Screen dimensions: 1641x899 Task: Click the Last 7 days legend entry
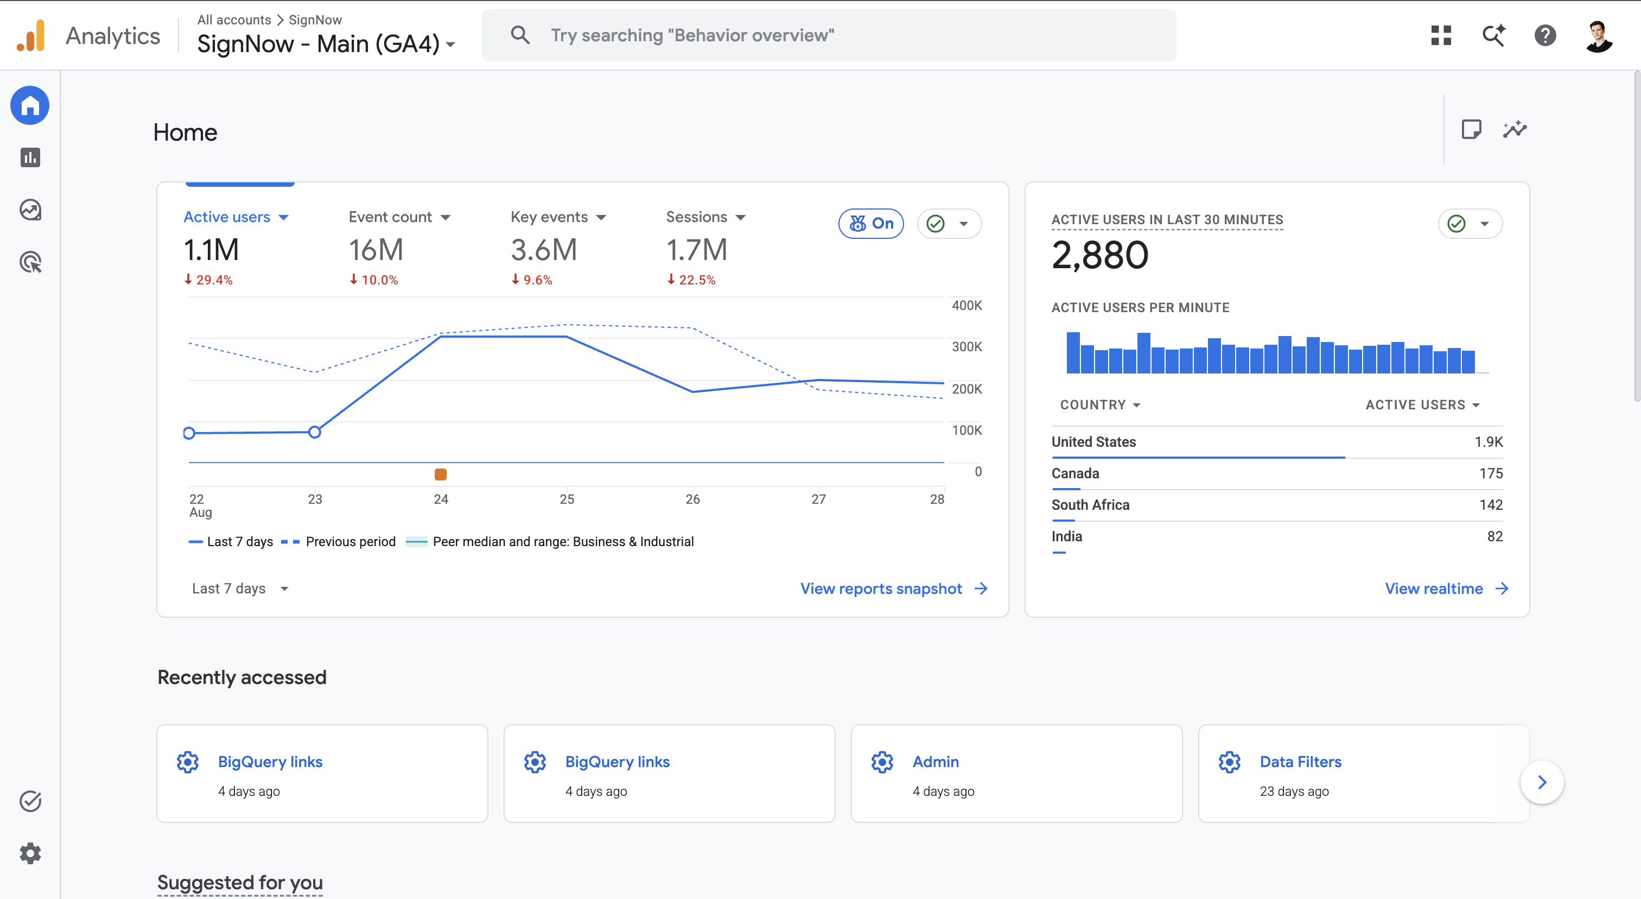pos(231,542)
